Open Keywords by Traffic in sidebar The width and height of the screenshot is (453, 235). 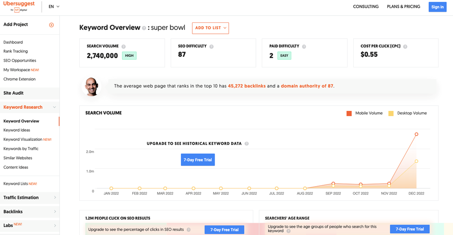[21, 149]
